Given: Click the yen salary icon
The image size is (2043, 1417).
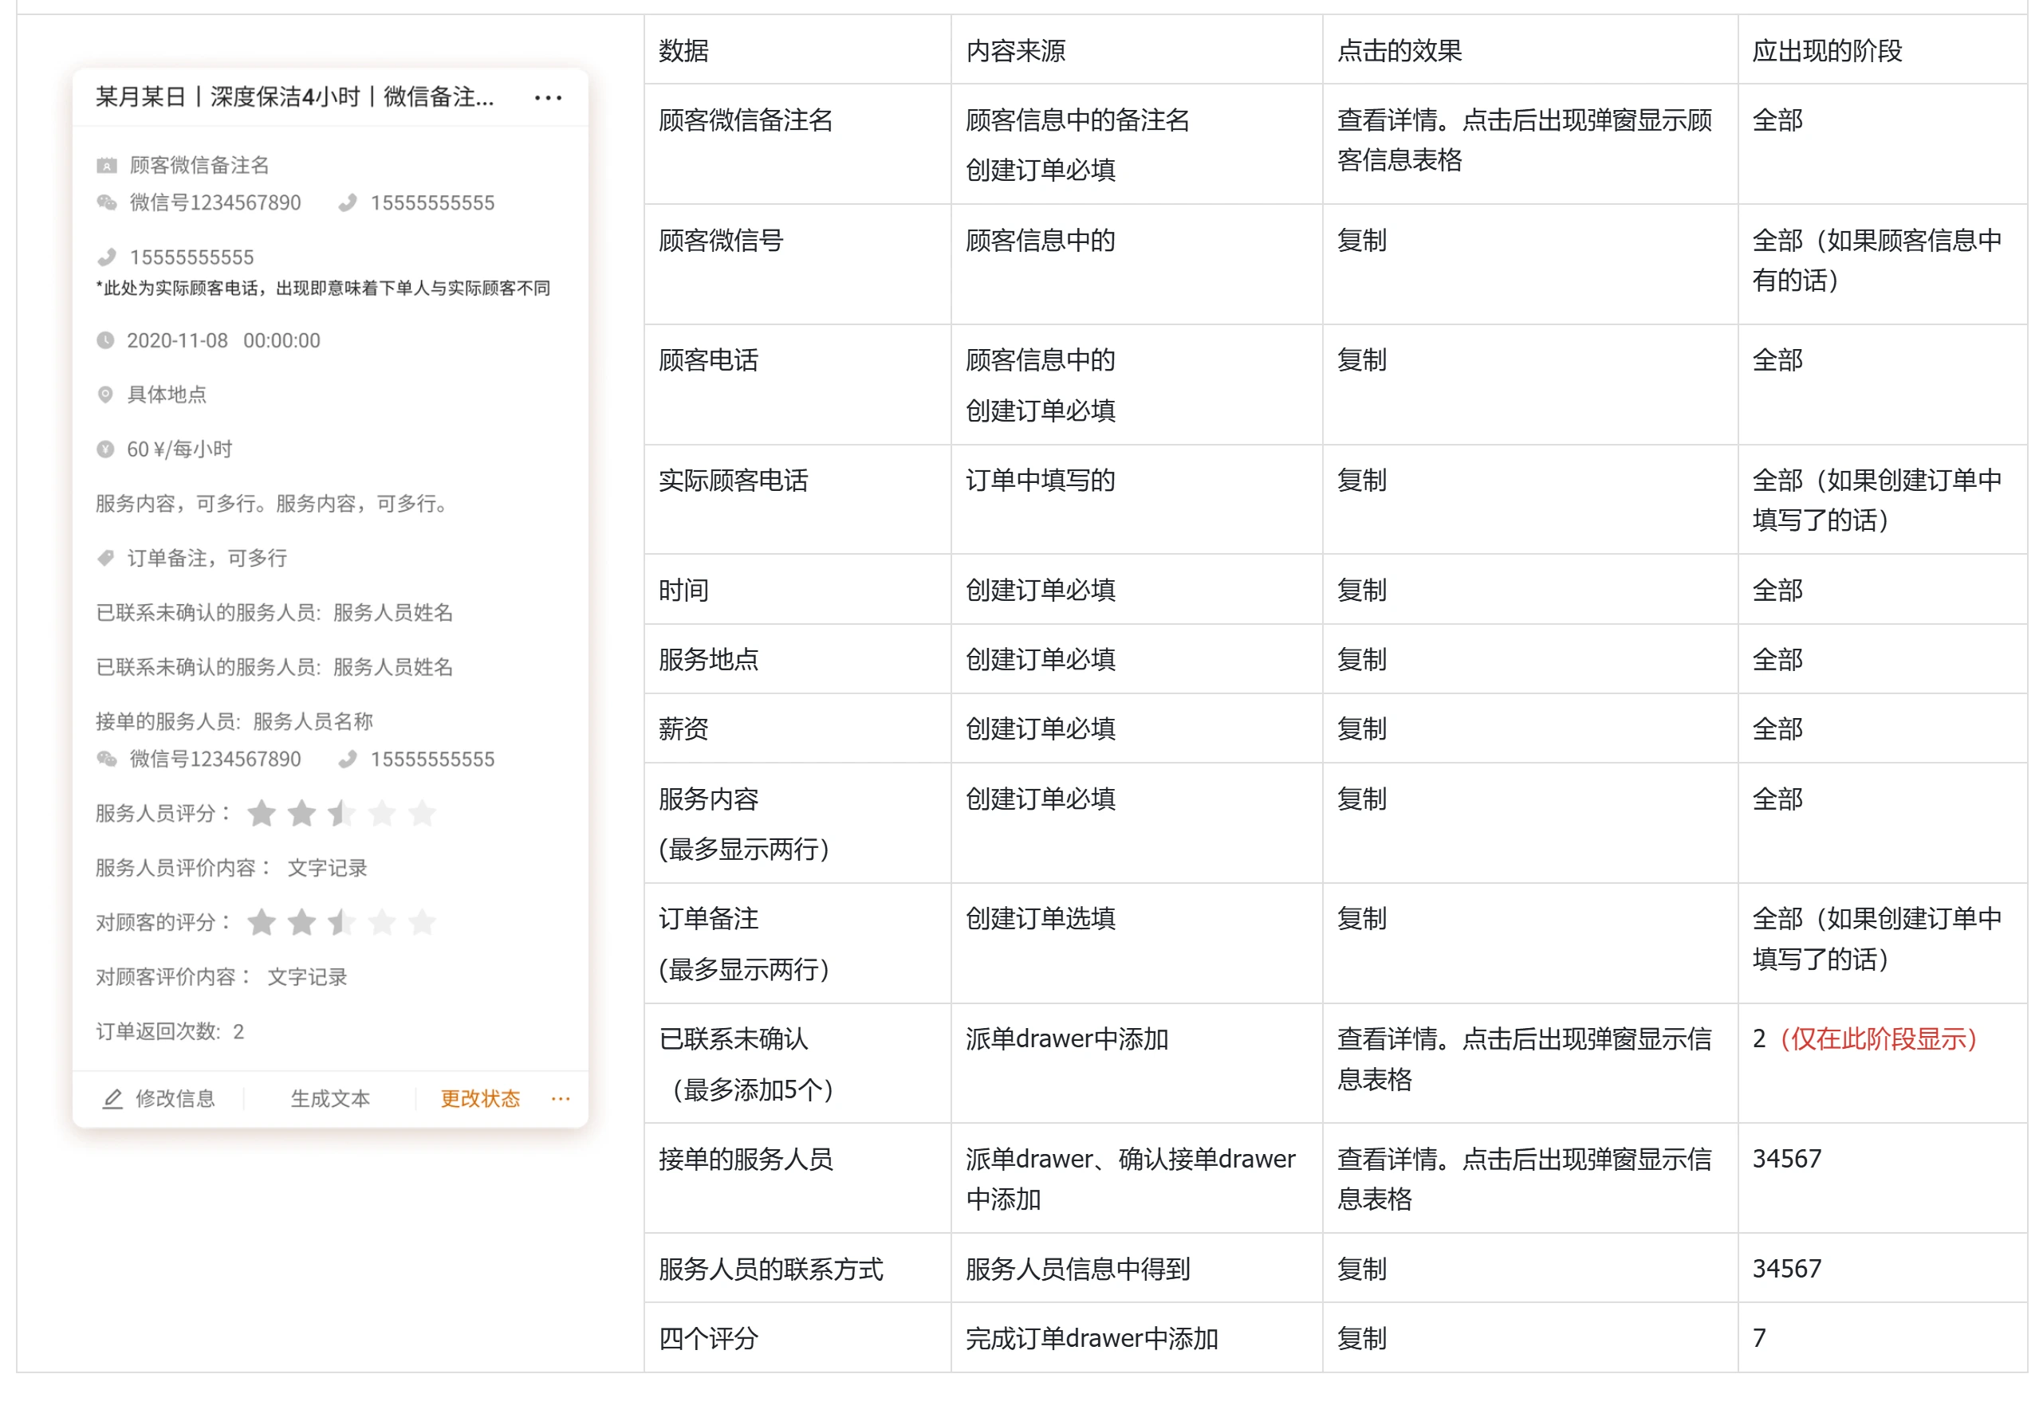Looking at the screenshot, I should click(x=106, y=449).
